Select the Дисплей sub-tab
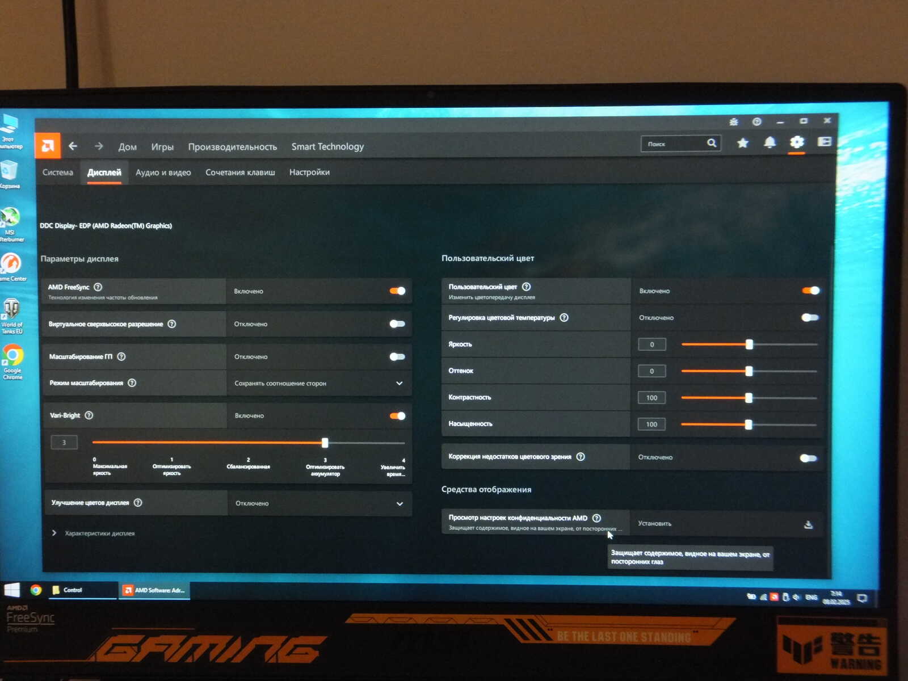This screenshot has width=908, height=681. pos(104,173)
